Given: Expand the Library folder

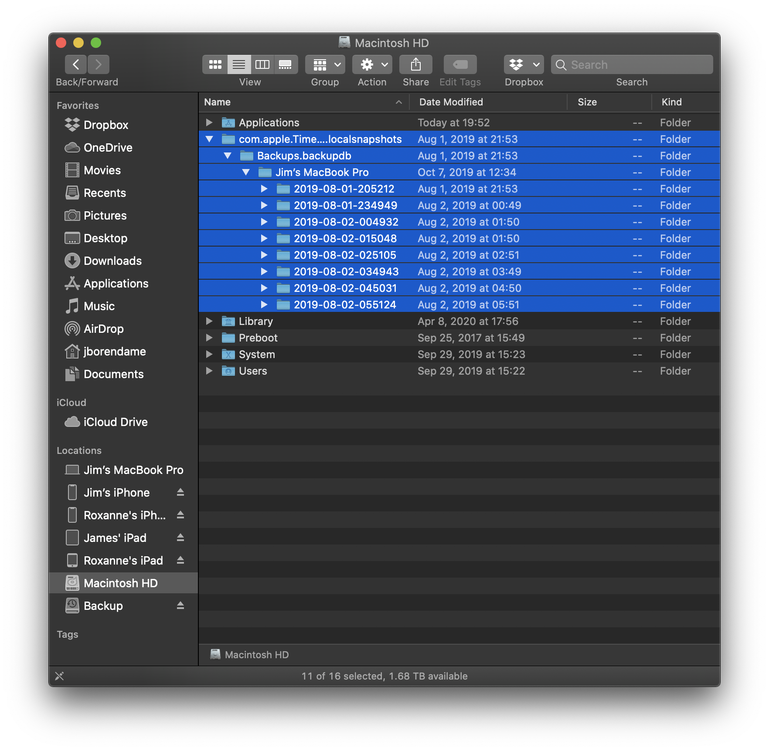Looking at the screenshot, I should point(209,321).
